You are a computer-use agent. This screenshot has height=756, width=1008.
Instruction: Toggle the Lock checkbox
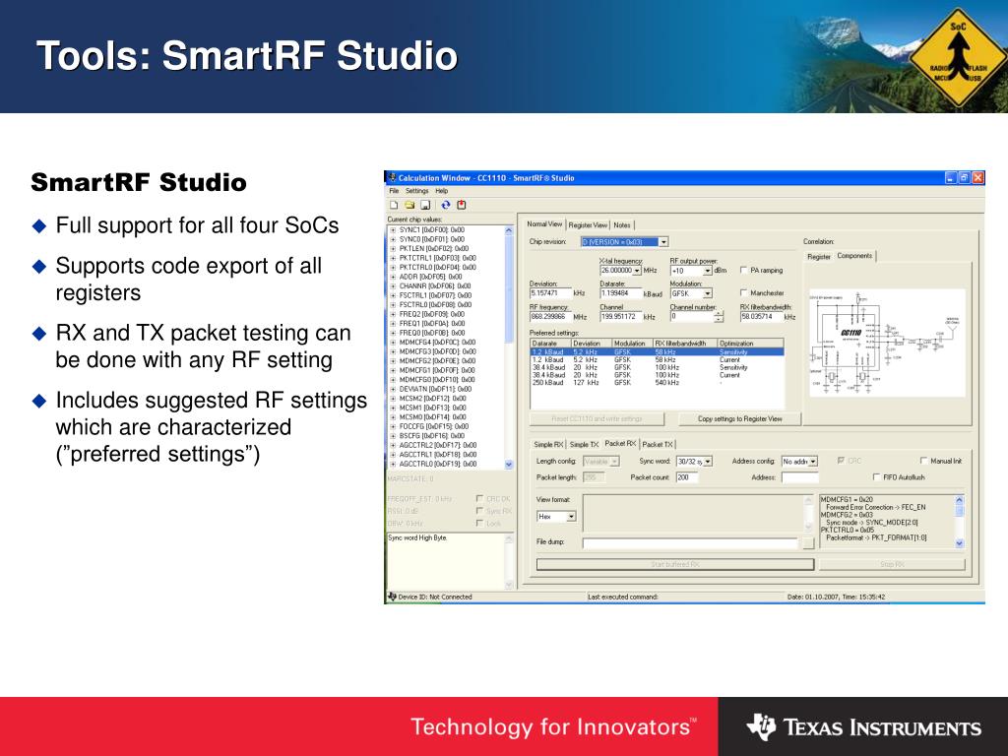(x=479, y=524)
